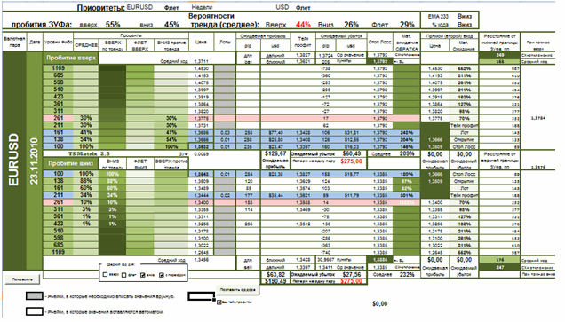Select the red 44% trend probability value
The width and height of the screenshot is (565, 322).
tap(303, 25)
